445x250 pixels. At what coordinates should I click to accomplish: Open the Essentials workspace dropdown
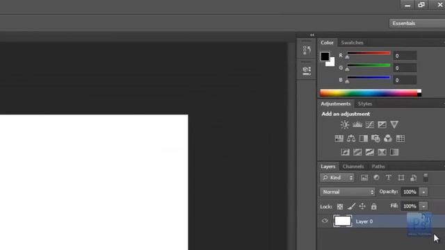(417, 23)
